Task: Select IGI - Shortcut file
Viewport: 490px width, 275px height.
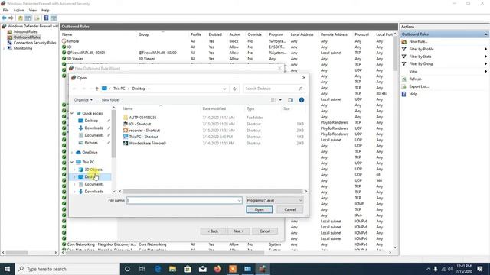Action: pyautogui.click(x=139, y=124)
